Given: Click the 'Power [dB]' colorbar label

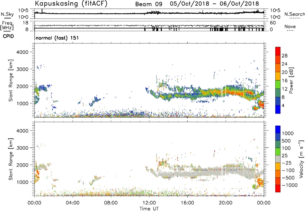Looking at the screenshot, I should tap(291, 80).
